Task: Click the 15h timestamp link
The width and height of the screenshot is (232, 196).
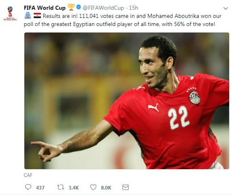Action: coord(133,8)
